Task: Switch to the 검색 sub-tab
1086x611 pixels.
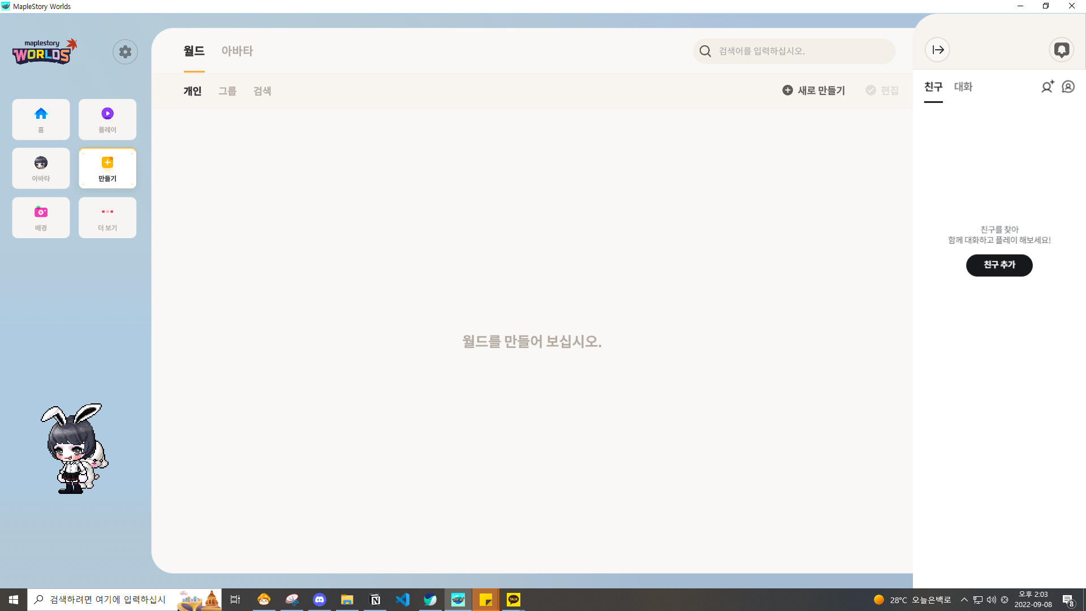Action: tap(262, 91)
